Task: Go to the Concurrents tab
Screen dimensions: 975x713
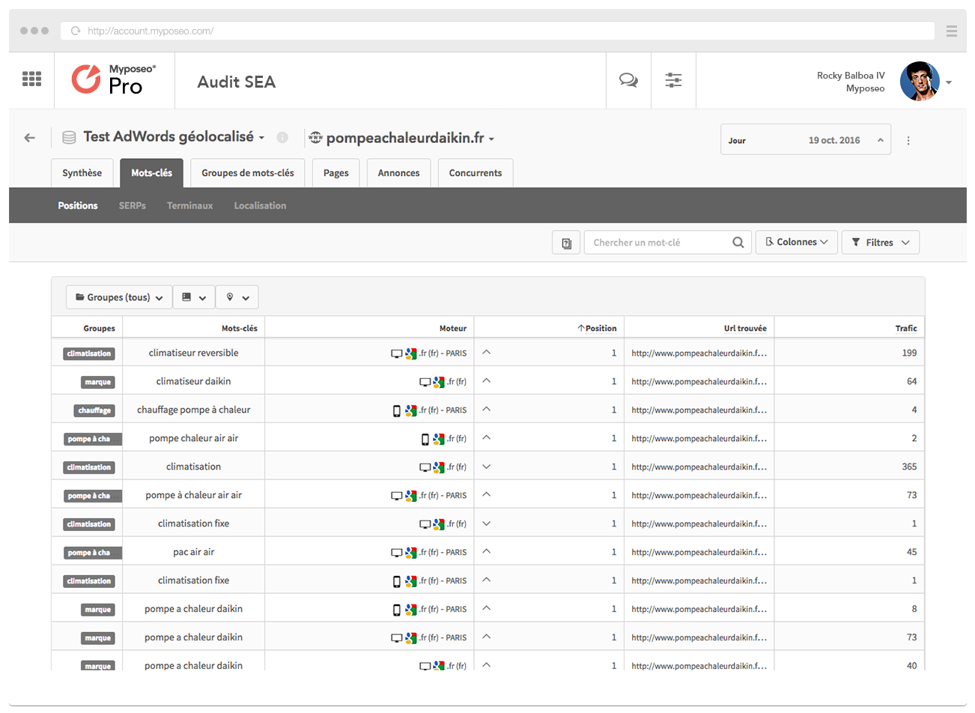Action: (x=476, y=173)
